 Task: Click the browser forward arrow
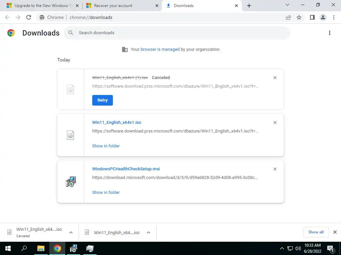coord(18,17)
